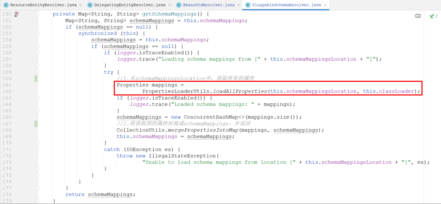441x204 pixels.
Task: Click the green change marker at line 167
Action: tap(36, 124)
